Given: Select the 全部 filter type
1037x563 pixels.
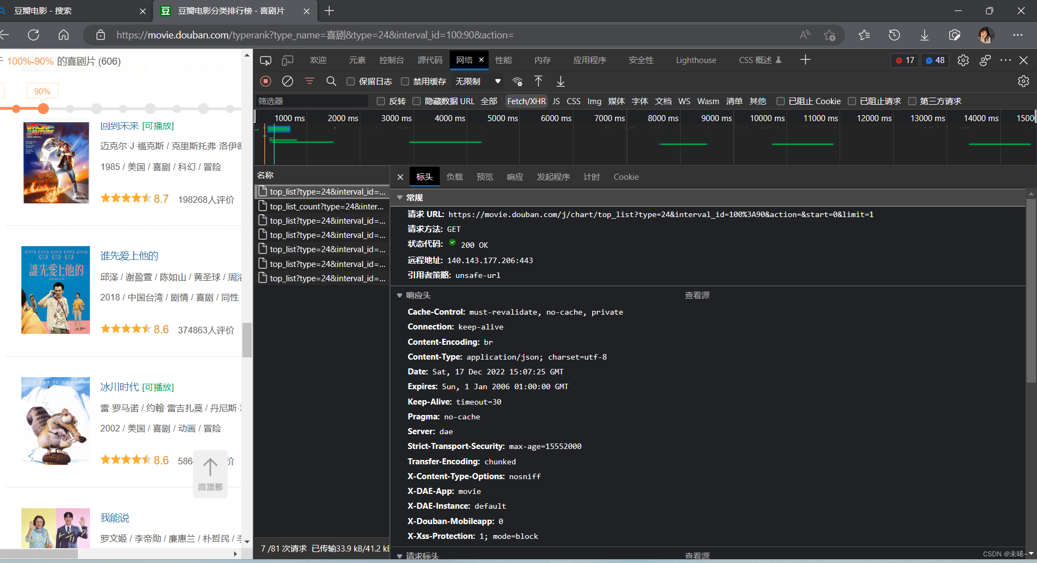Looking at the screenshot, I should pos(489,101).
